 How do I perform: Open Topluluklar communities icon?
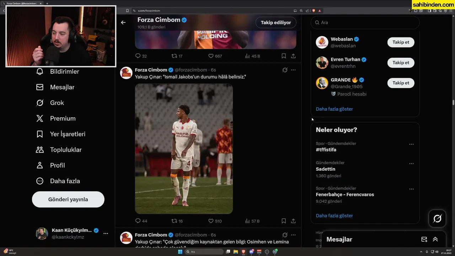(40, 150)
